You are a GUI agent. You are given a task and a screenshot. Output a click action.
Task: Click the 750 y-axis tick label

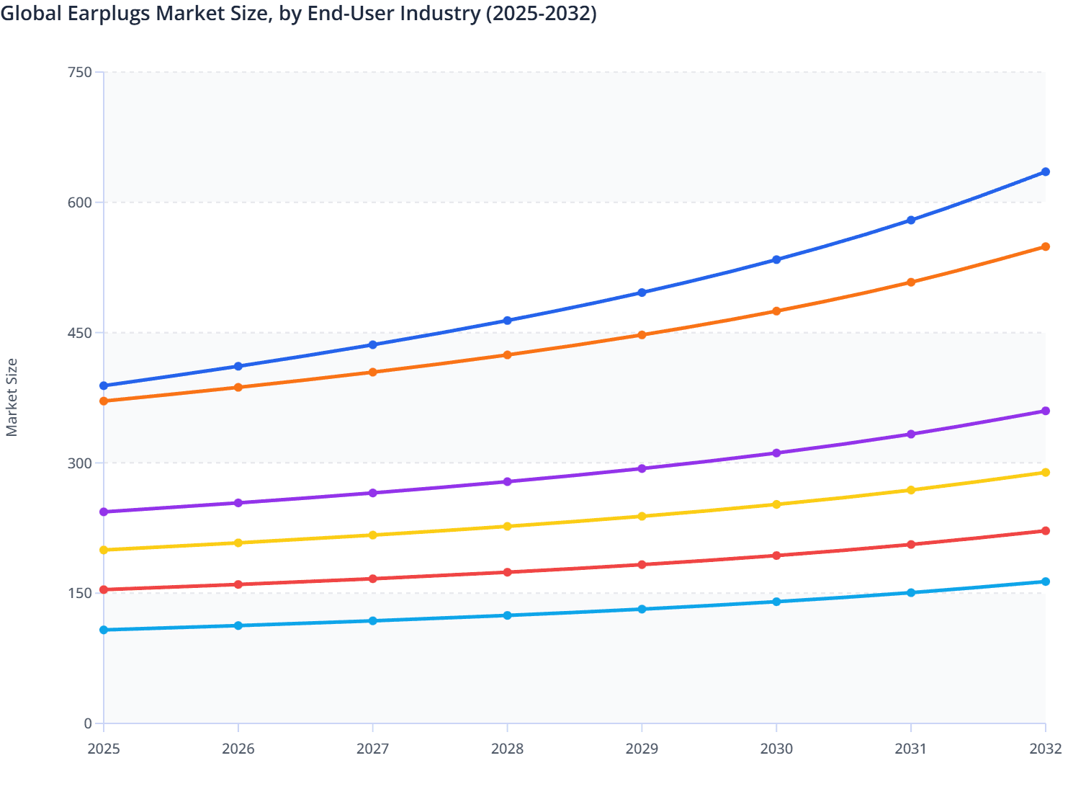[80, 72]
